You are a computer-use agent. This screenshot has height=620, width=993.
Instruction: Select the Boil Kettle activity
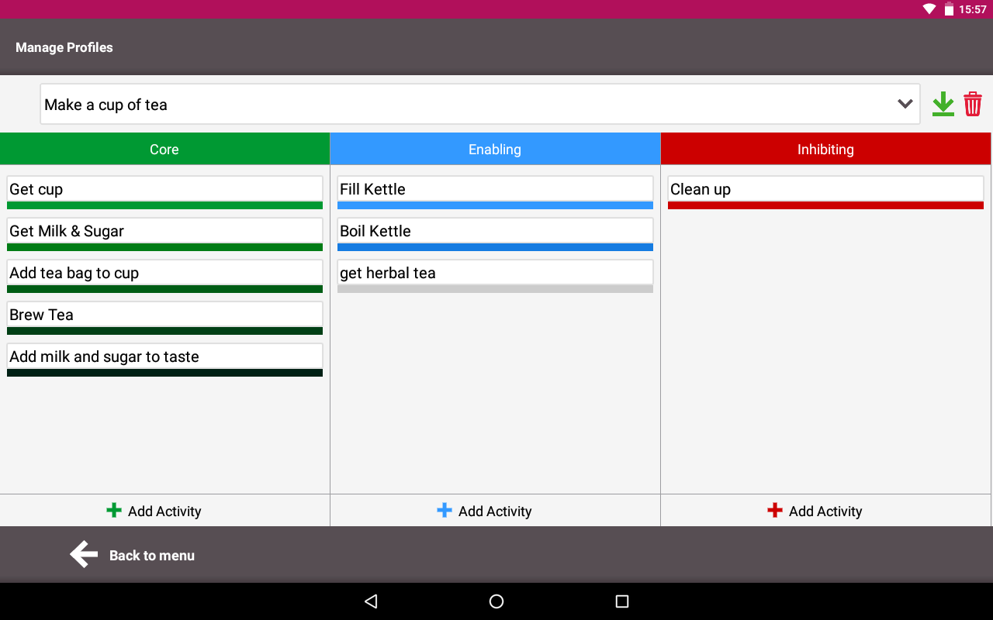pos(495,234)
